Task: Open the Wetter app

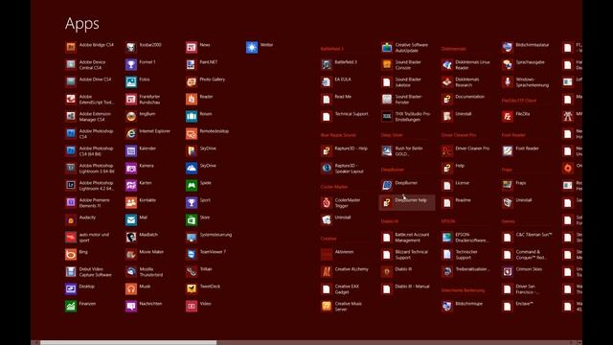Action: click(261, 47)
